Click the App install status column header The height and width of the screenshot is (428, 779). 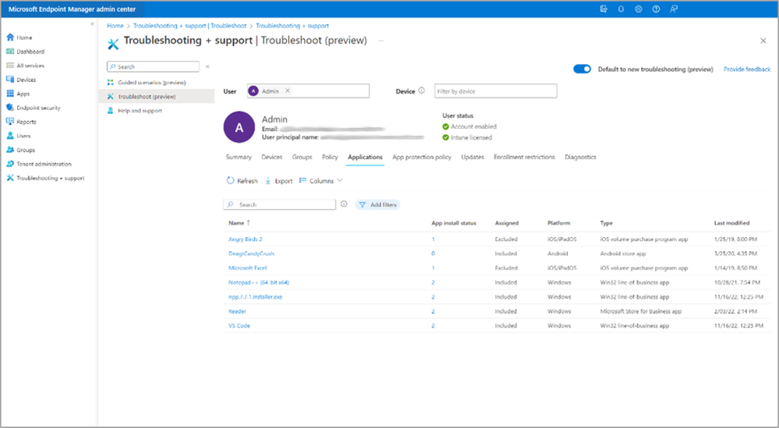[454, 223]
